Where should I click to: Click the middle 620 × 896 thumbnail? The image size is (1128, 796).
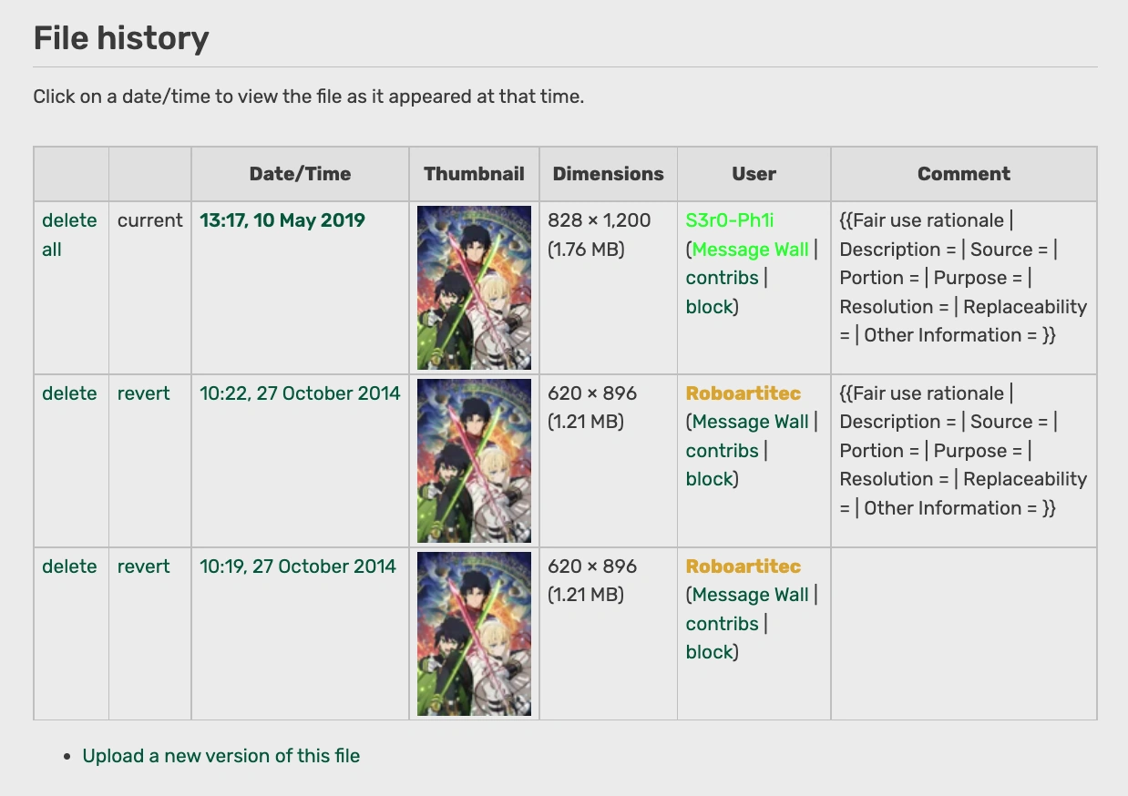point(474,460)
